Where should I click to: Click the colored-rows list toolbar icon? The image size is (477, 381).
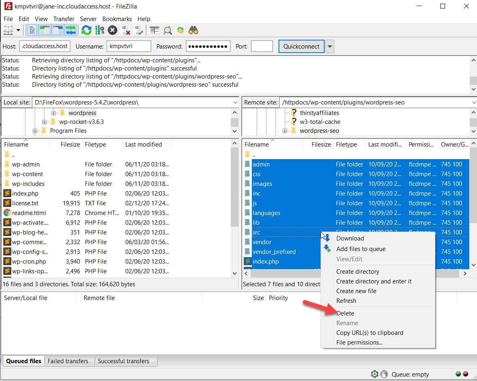pyautogui.click(x=154, y=30)
